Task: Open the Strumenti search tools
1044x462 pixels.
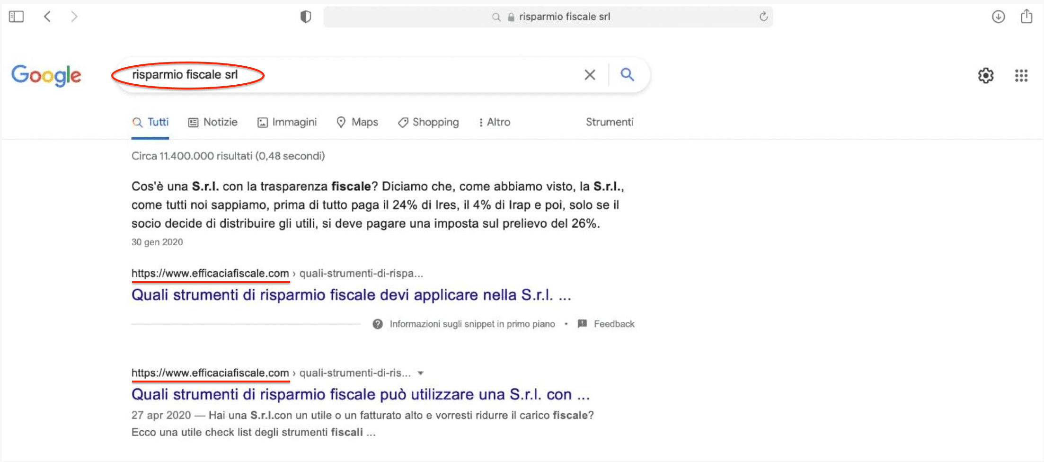Action: [609, 122]
